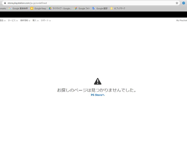Screen dimensions: 187x146
Task: Click the My PlayStation link
Action: pos(182,21)
